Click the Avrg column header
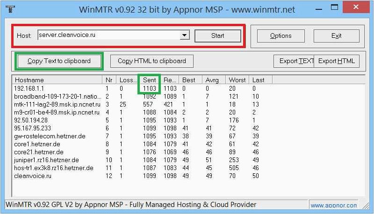 click(214, 80)
